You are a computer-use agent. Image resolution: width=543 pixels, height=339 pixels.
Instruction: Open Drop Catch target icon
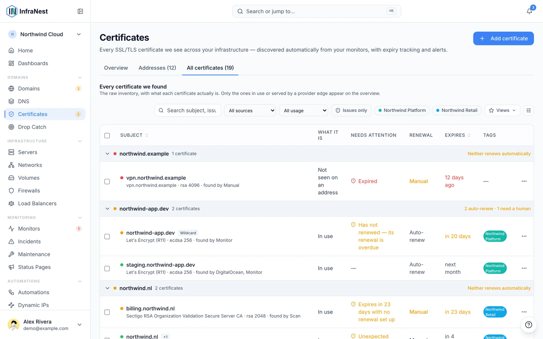pos(11,127)
